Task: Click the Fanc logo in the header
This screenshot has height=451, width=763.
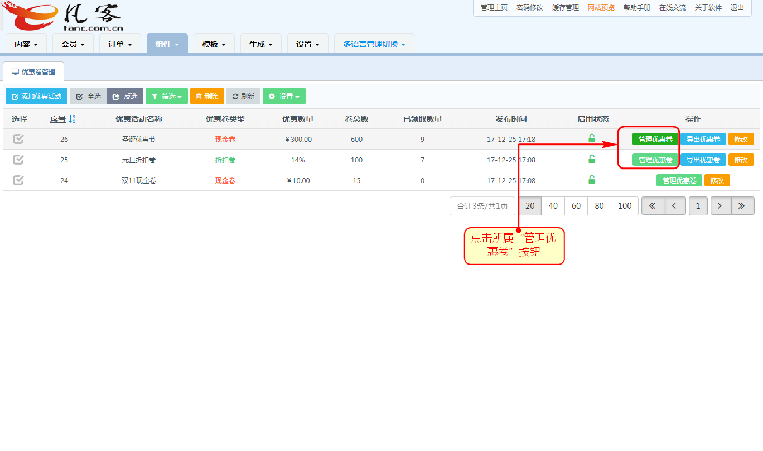Action: [62, 16]
